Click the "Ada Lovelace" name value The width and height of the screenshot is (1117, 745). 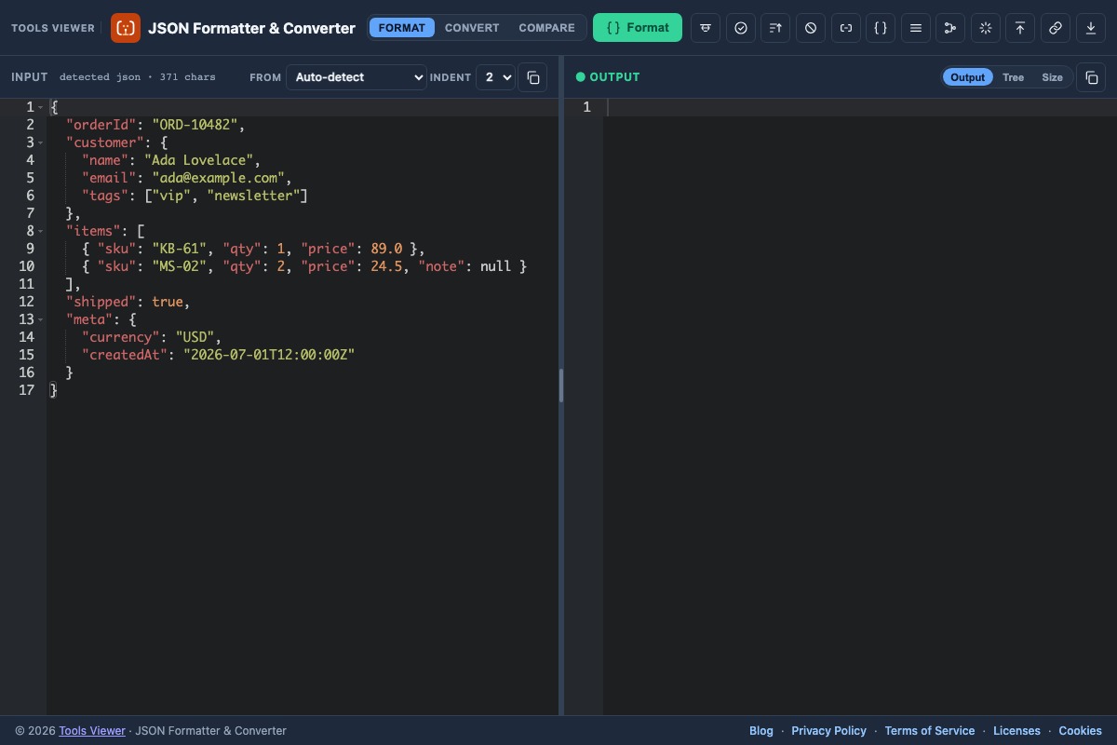tap(198, 160)
